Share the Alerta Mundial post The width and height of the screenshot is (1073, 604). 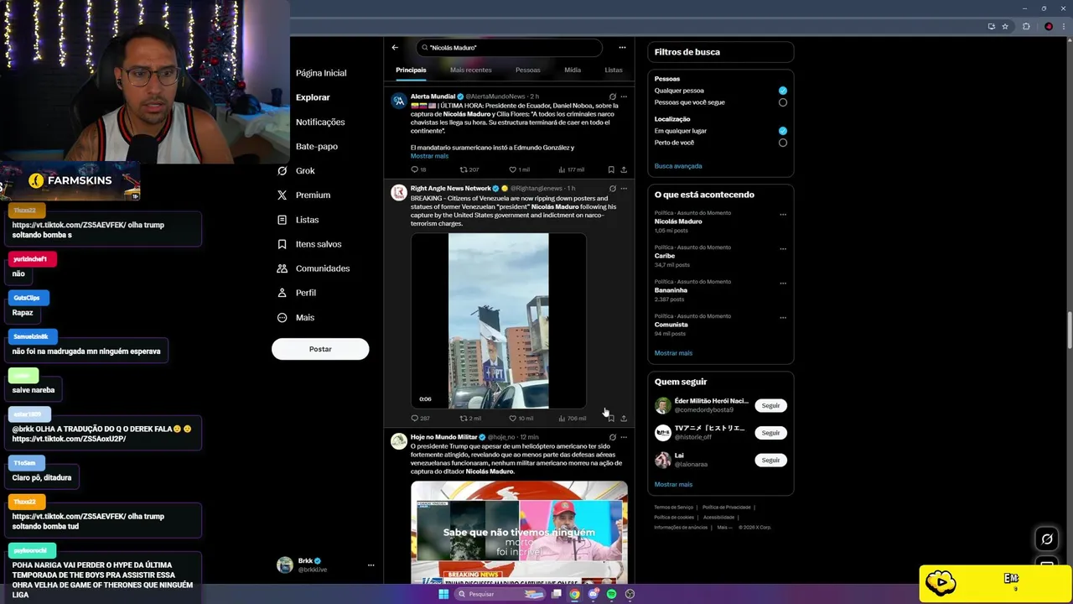(624, 169)
